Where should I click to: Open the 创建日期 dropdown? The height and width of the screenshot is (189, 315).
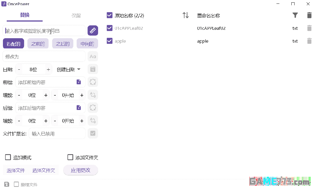68,69
